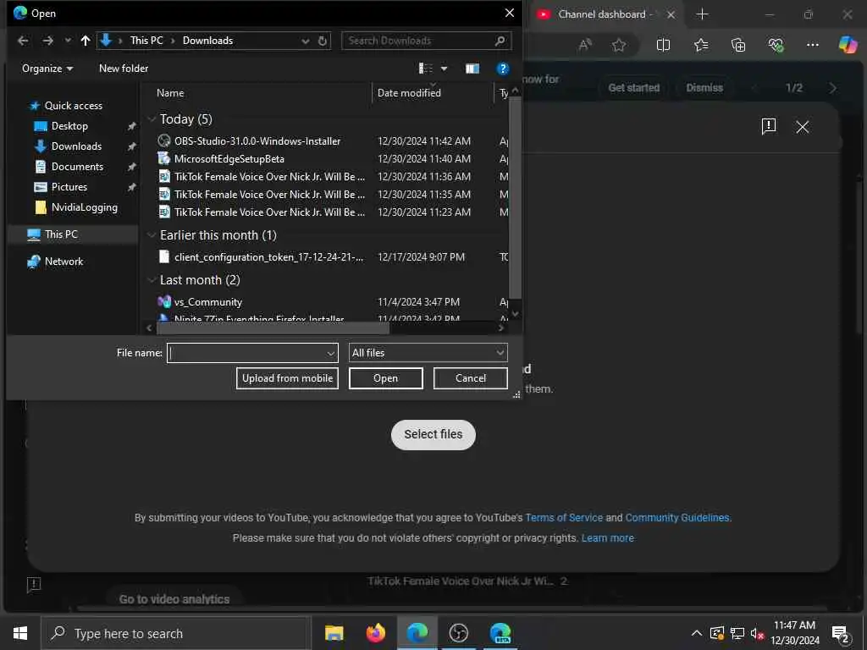Add page to Edge favorites
This screenshot has width=867, height=650.
(619, 45)
